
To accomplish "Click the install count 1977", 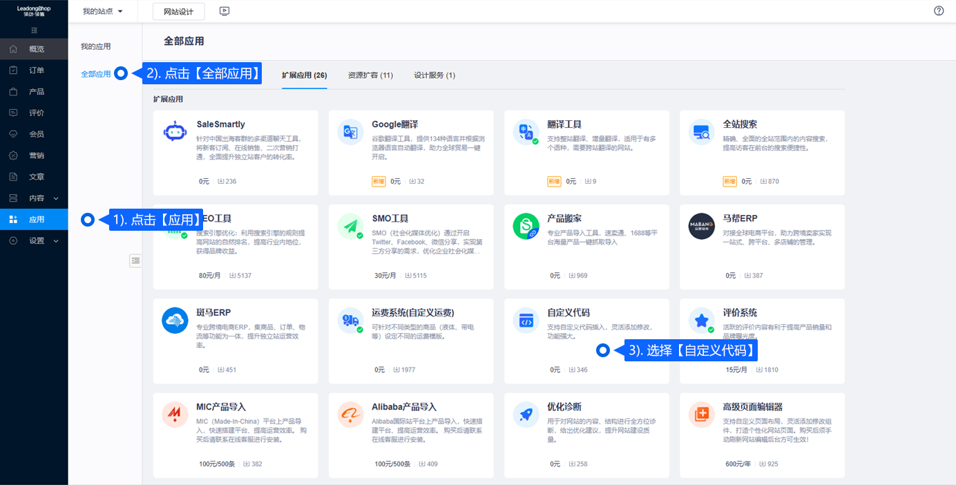I will click(403, 370).
